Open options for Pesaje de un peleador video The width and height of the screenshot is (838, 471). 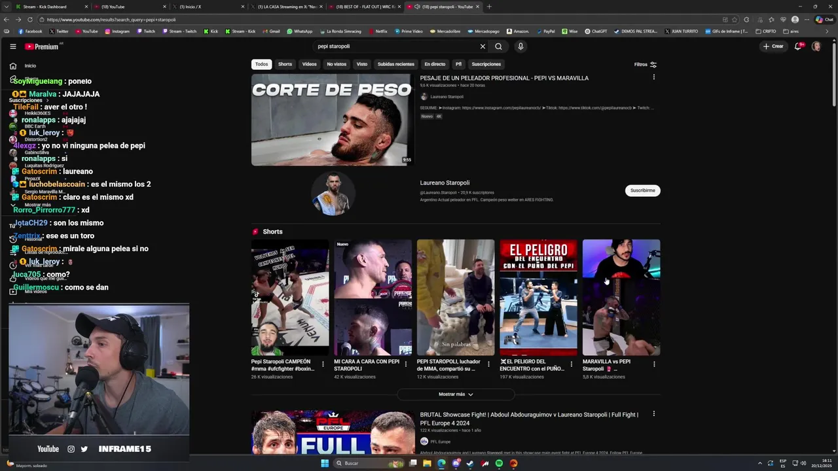tap(653, 78)
